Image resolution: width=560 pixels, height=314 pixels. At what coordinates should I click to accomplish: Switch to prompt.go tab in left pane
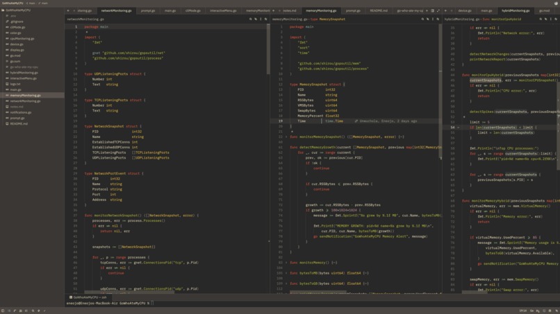point(148,10)
